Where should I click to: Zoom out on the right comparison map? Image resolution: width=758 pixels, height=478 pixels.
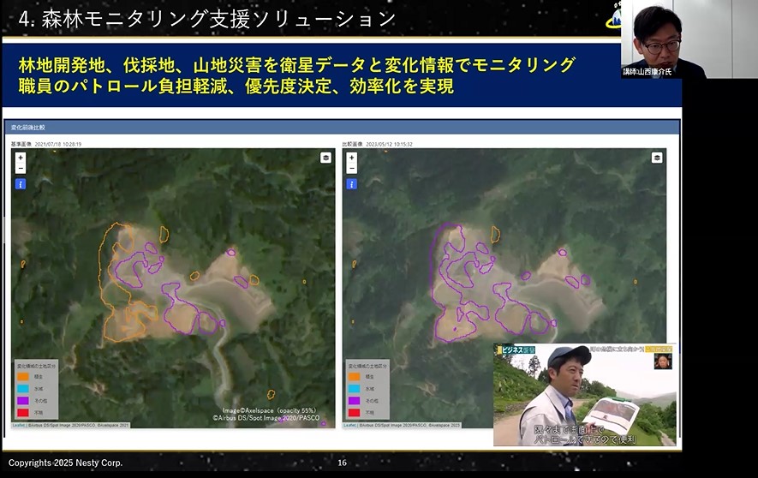click(x=352, y=169)
